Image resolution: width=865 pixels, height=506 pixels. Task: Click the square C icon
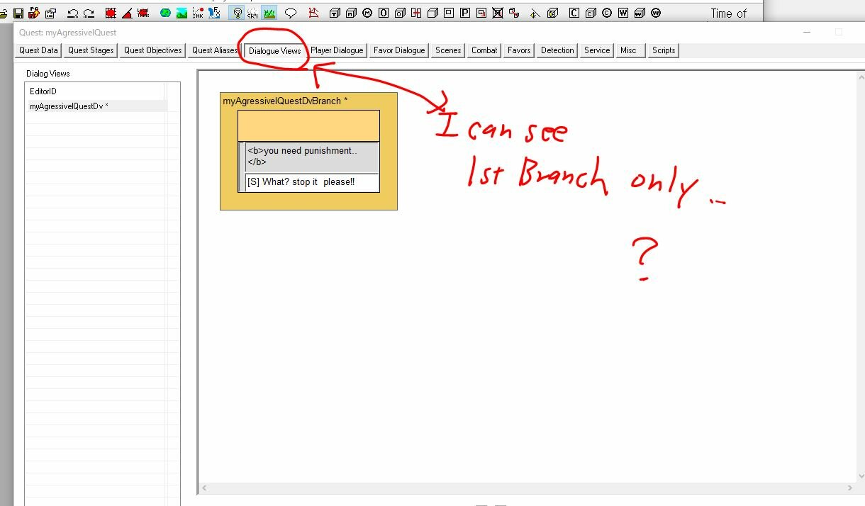tap(574, 13)
